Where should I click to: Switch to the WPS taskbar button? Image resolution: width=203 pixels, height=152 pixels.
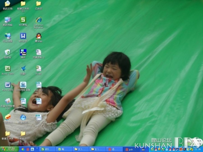click(x=48, y=149)
